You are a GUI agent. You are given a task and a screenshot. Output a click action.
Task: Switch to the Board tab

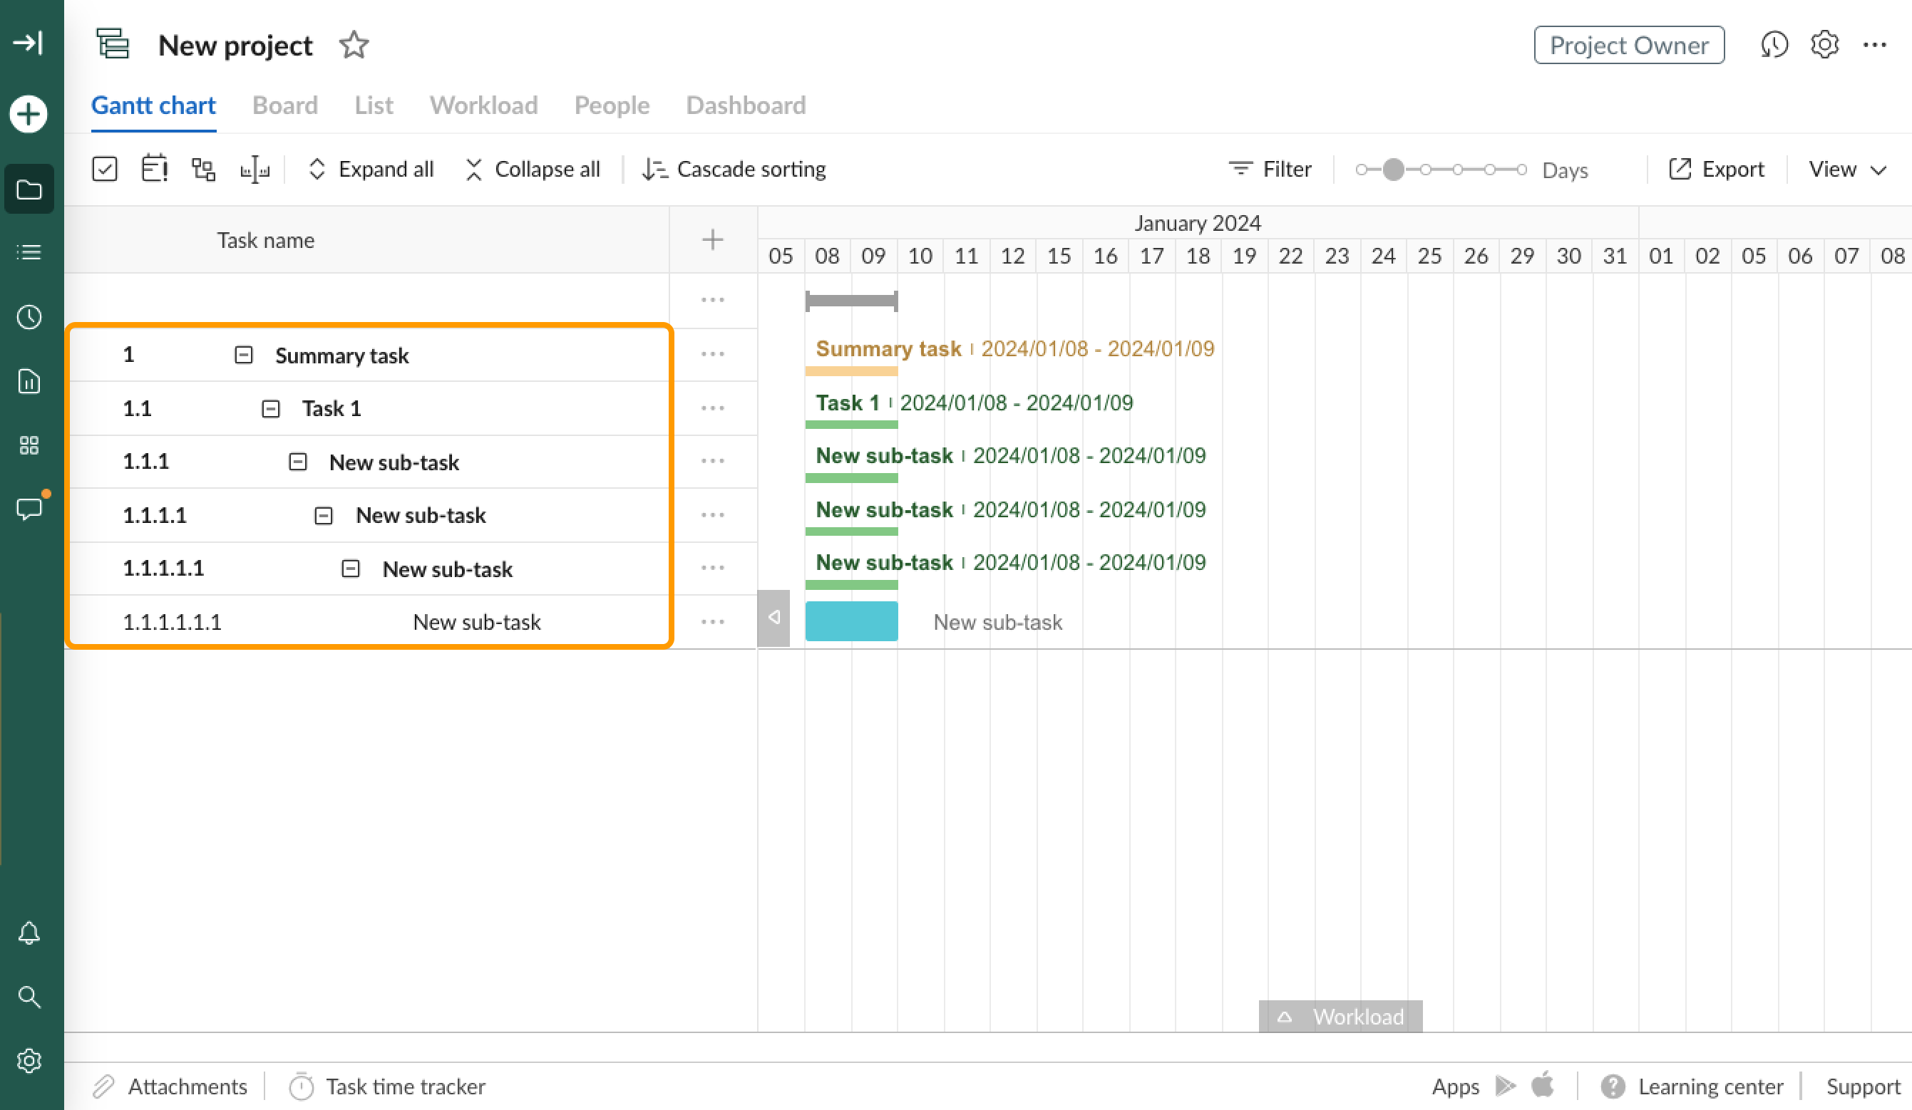point(284,105)
